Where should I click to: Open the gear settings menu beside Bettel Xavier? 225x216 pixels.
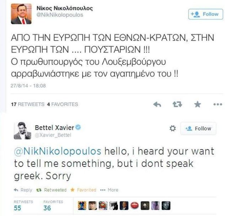tap(173, 128)
